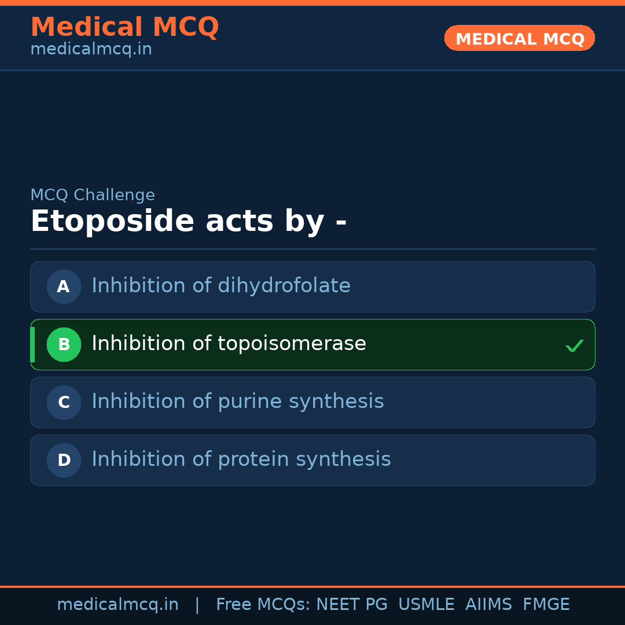
Task: Click FMGE in the footer
Action: click(546, 605)
